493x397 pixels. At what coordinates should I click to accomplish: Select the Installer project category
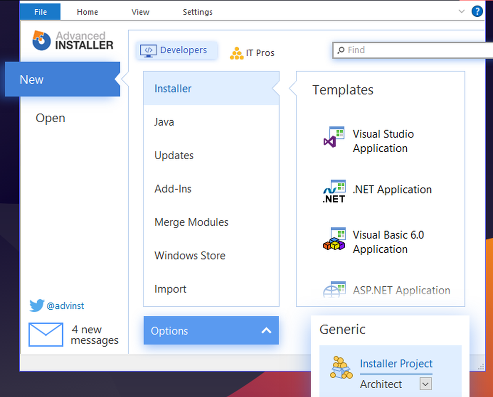pos(211,89)
